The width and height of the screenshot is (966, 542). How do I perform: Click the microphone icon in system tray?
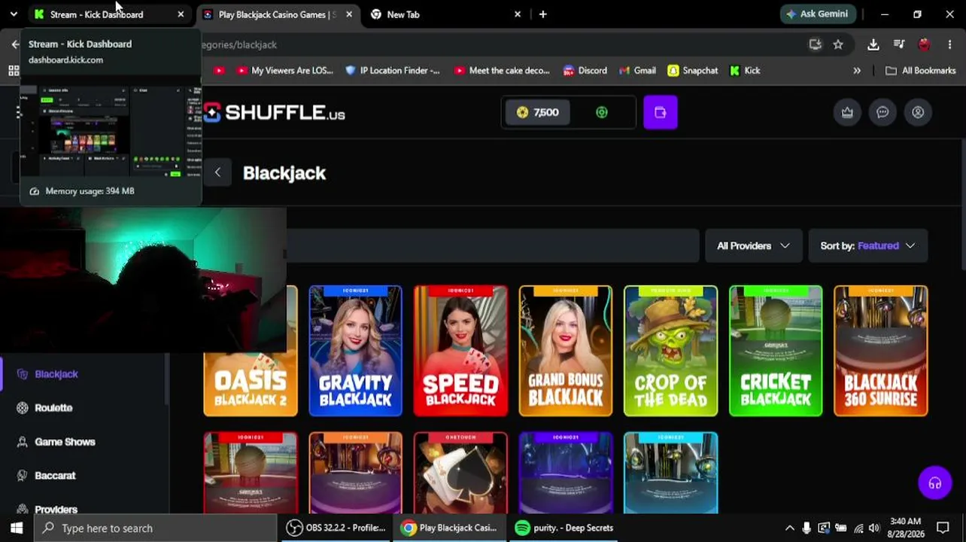[x=807, y=528]
